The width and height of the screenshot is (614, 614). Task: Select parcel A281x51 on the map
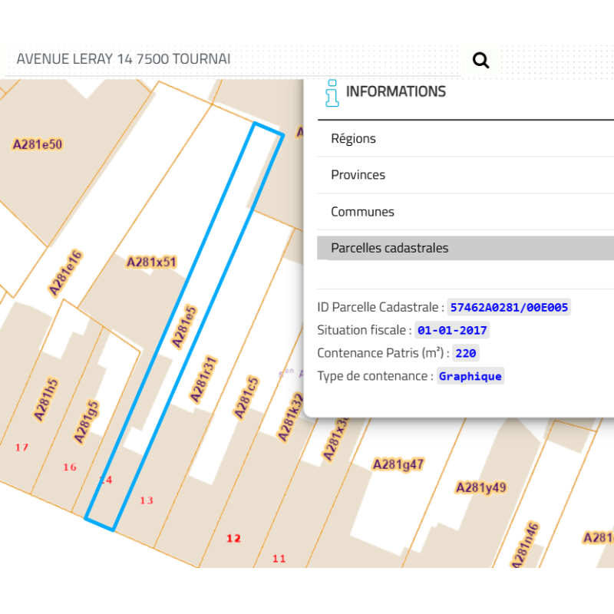coord(151,262)
